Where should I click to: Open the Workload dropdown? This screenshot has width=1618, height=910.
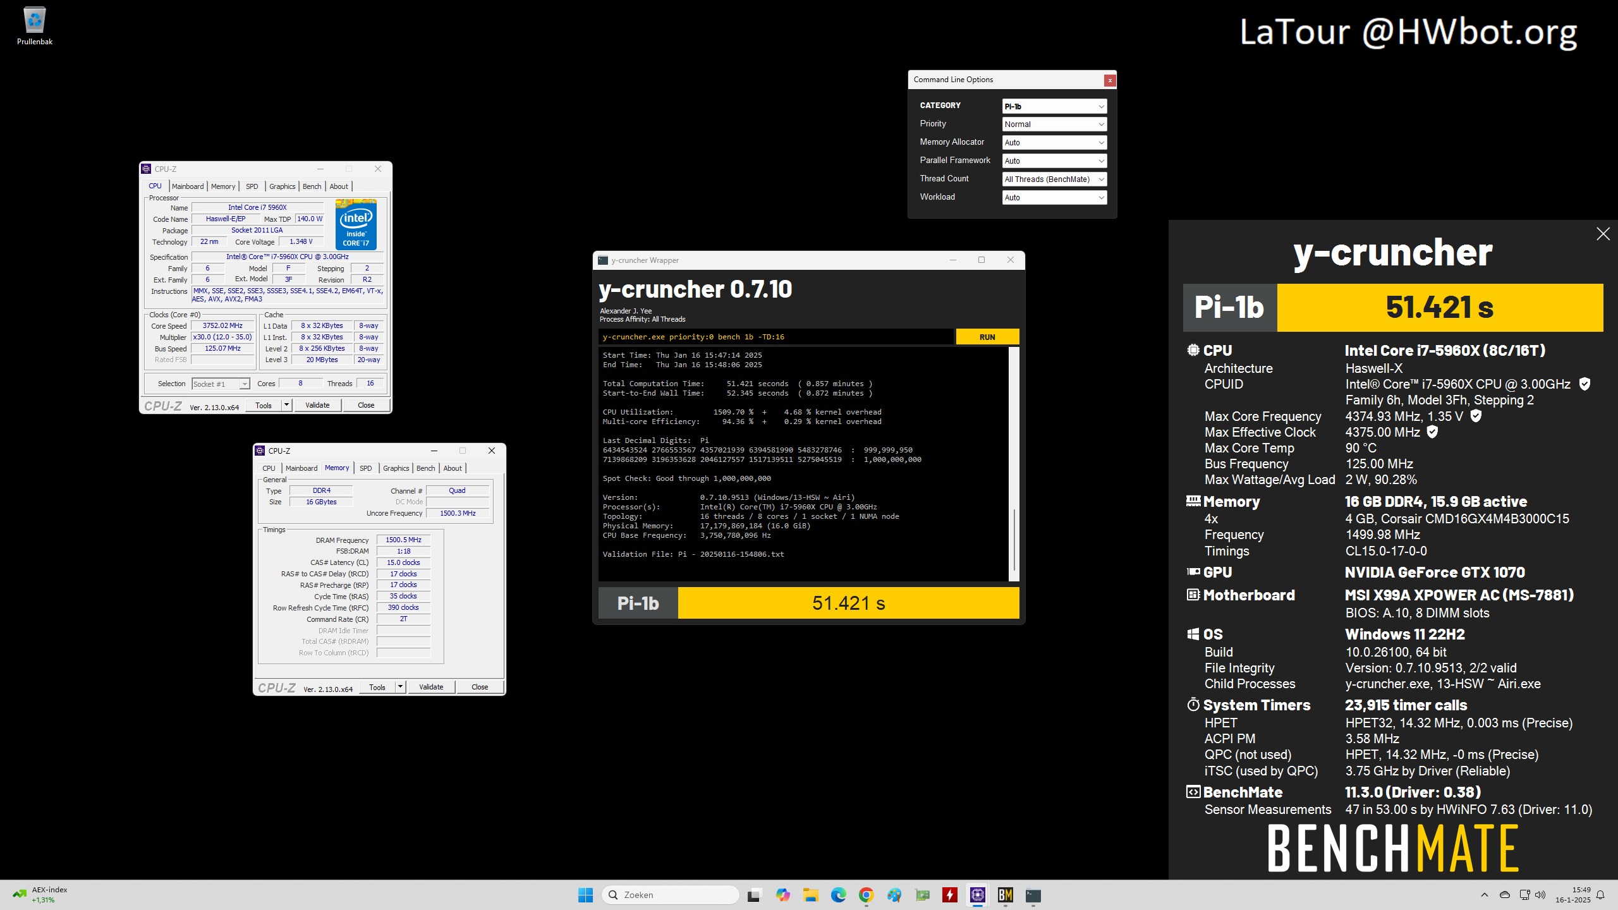pos(1054,198)
